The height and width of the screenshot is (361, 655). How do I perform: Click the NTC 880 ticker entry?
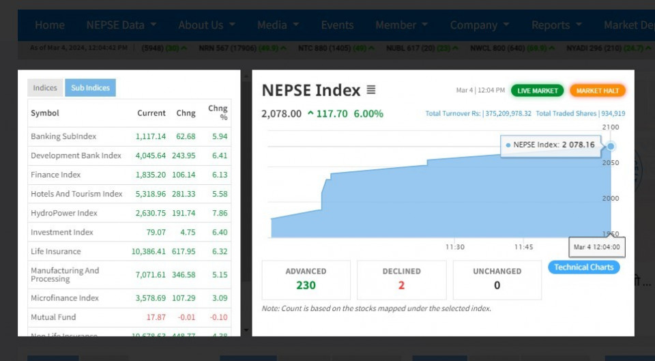[336, 48]
